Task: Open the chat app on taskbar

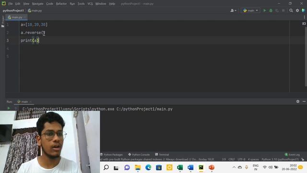Action: click(x=127, y=168)
